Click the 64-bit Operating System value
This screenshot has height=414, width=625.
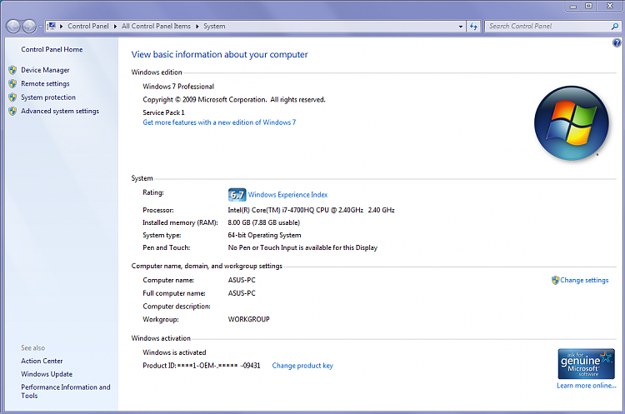[x=264, y=235]
